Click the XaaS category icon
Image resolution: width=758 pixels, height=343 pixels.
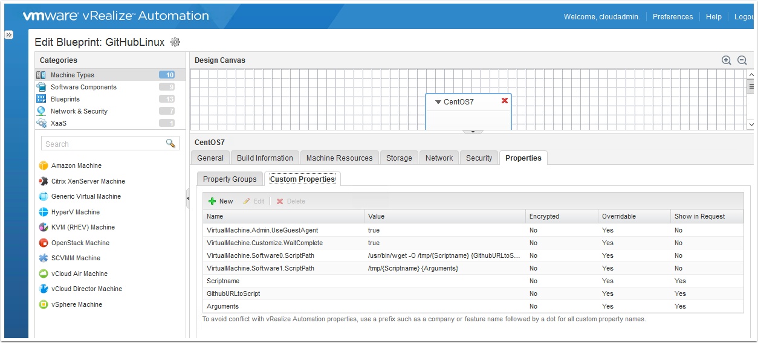click(x=41, y=123)
